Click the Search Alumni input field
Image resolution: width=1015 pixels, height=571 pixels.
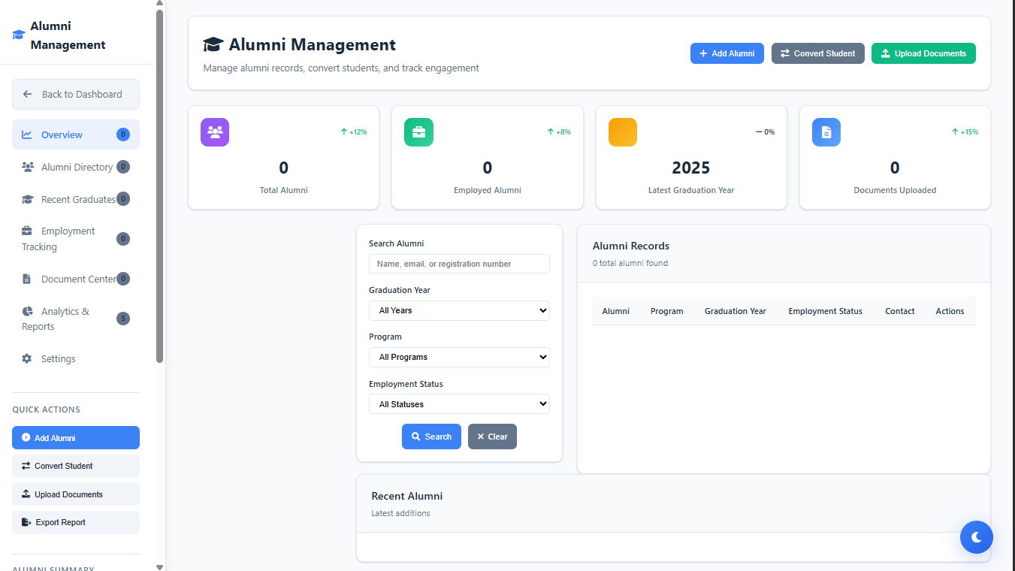(x=459, y=264)
